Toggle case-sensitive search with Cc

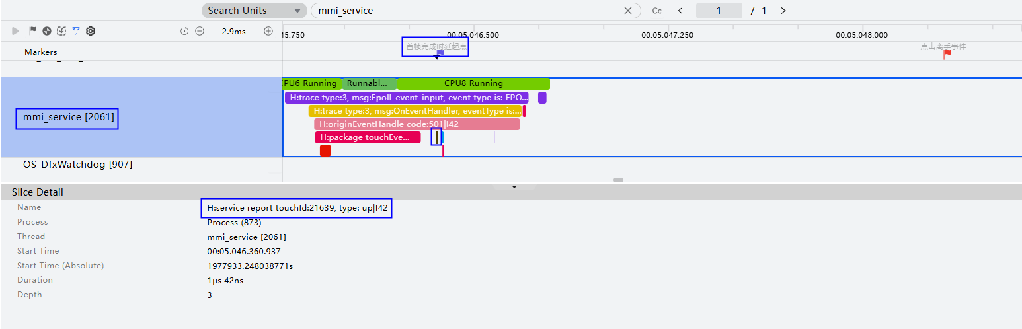pos(657,11)
